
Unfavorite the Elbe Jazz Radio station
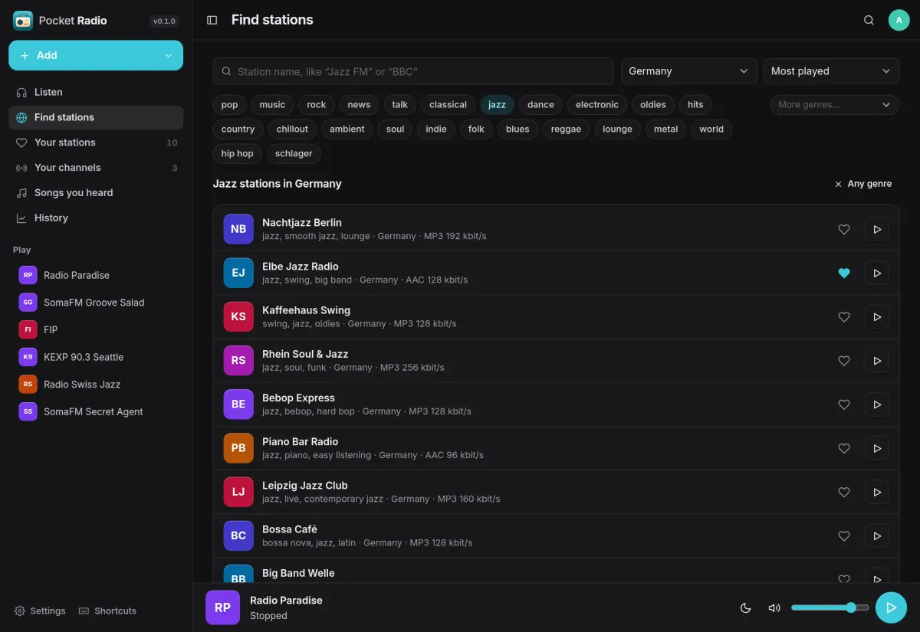844,273
